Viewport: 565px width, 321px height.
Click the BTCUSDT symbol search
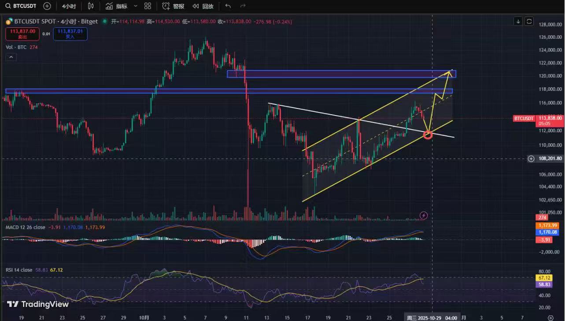coord(21,6)
